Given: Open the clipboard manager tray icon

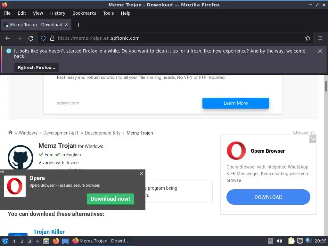Looking at the screenshot, I should [291, 241].
